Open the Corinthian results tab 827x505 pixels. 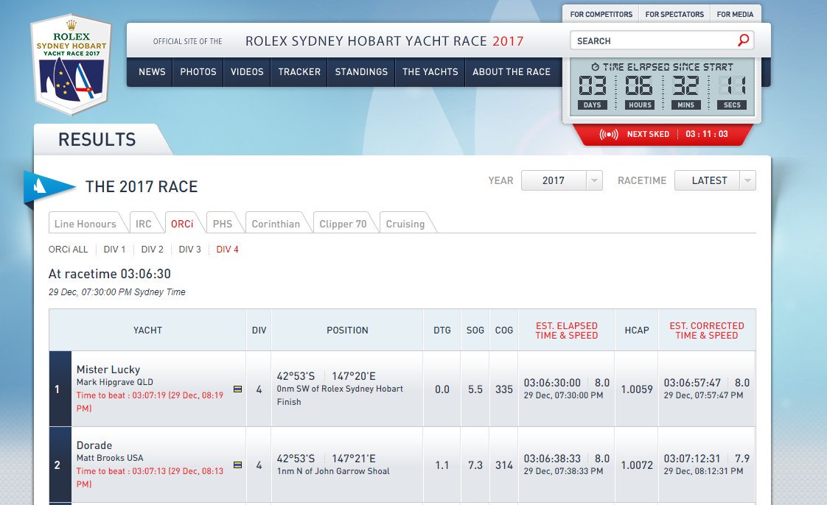pyautogui.click(x=277, y=222)
